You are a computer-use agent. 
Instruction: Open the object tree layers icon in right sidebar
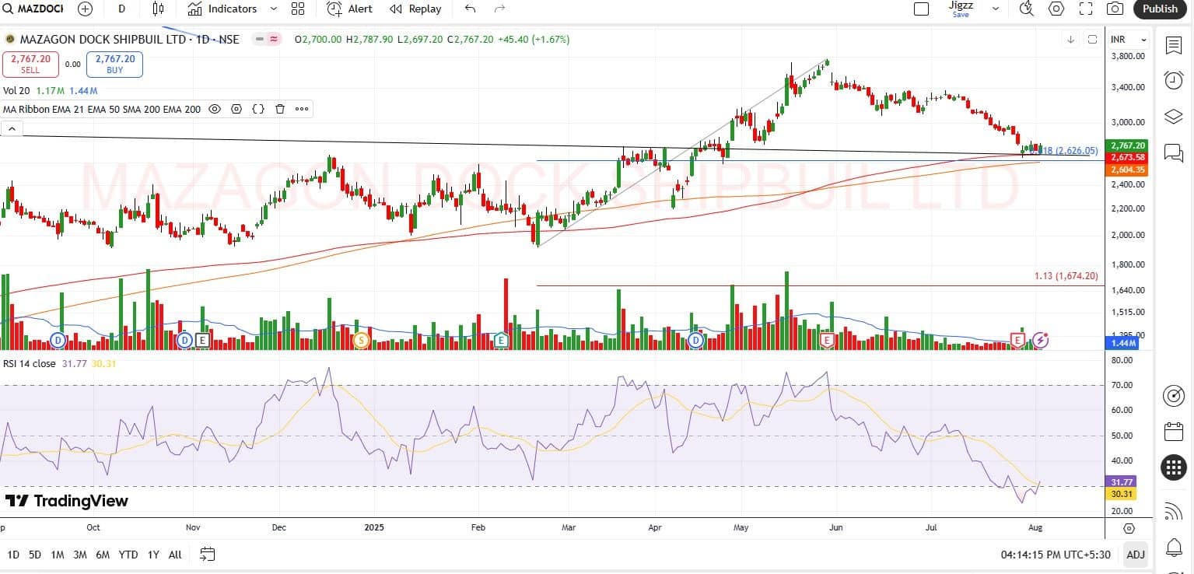[1173, 117]
